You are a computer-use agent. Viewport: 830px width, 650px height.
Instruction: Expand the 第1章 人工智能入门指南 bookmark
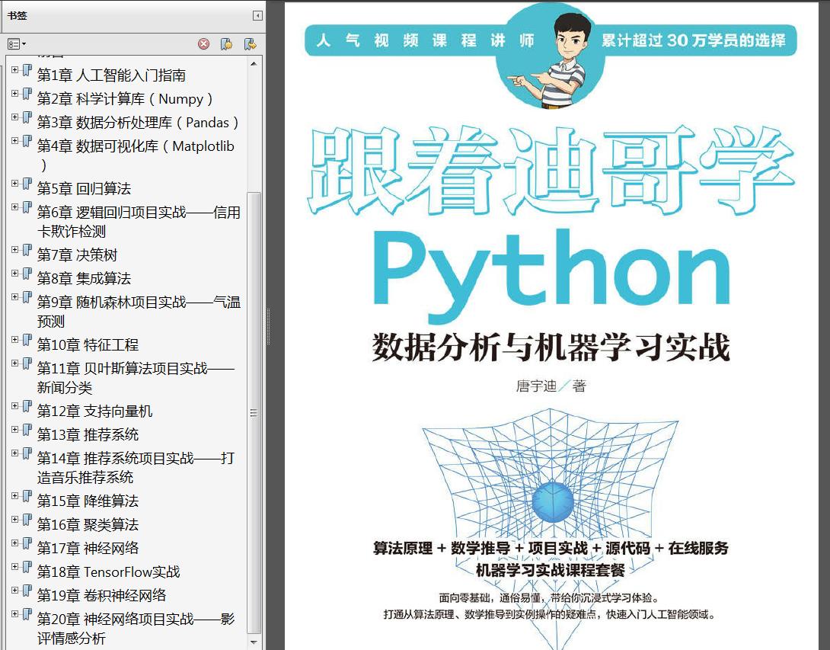tap(14, 69)
